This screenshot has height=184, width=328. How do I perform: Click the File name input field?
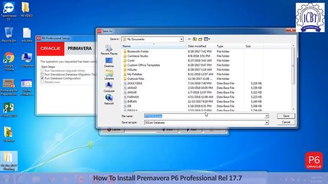click(x=204, y=116)
